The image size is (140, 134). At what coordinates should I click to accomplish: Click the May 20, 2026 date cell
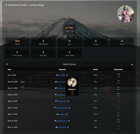point(13,121)
